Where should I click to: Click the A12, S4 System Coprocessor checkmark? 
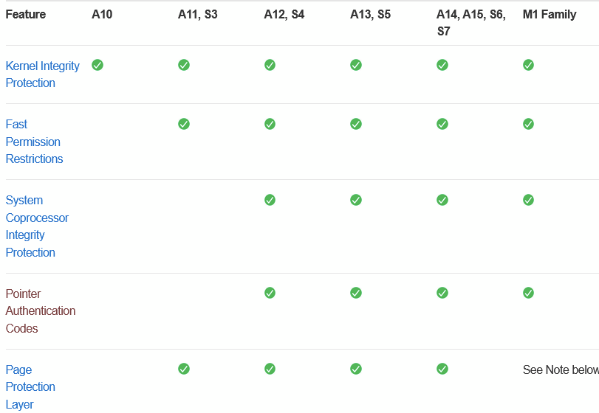270,200
